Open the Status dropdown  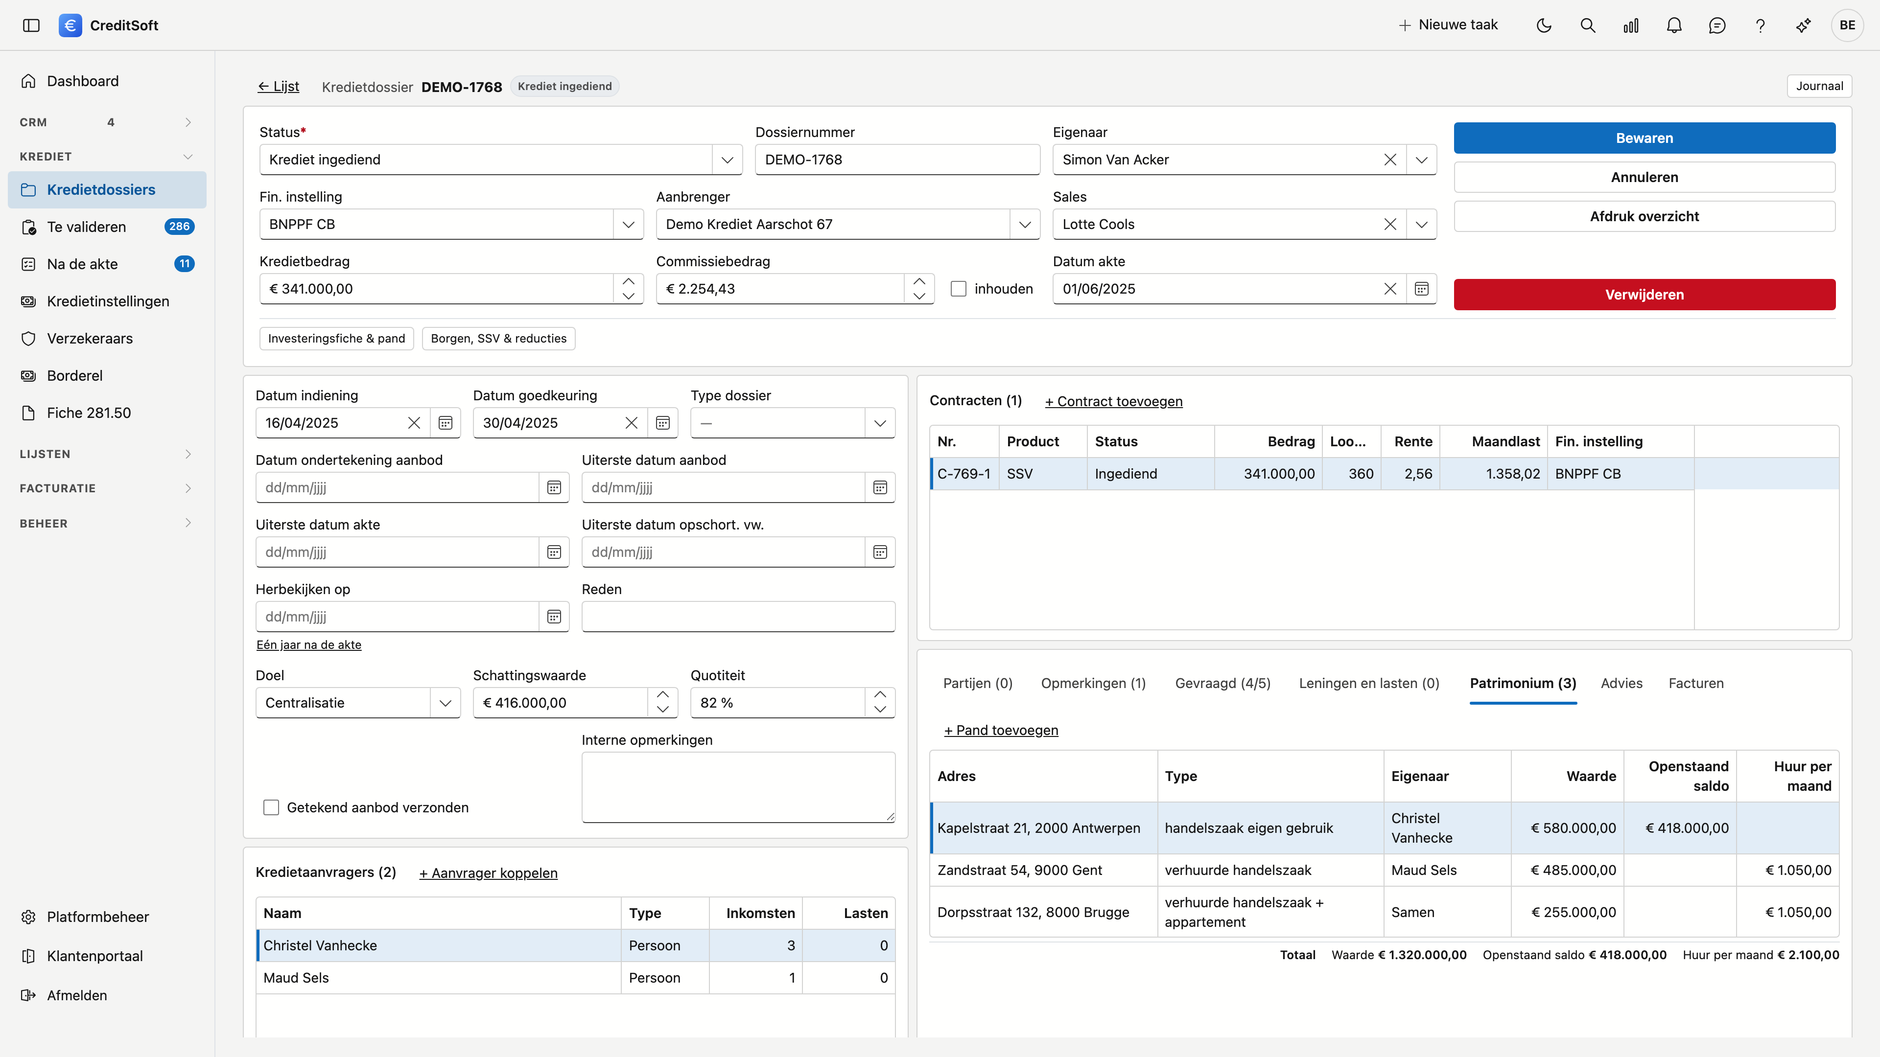pyautogui.click(x=727, y=160)
